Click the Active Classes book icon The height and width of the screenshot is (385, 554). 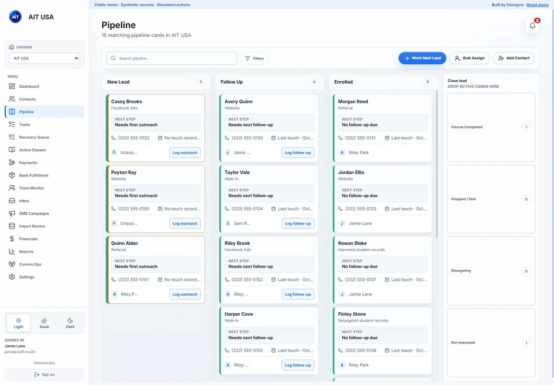(x=12, y=150)
